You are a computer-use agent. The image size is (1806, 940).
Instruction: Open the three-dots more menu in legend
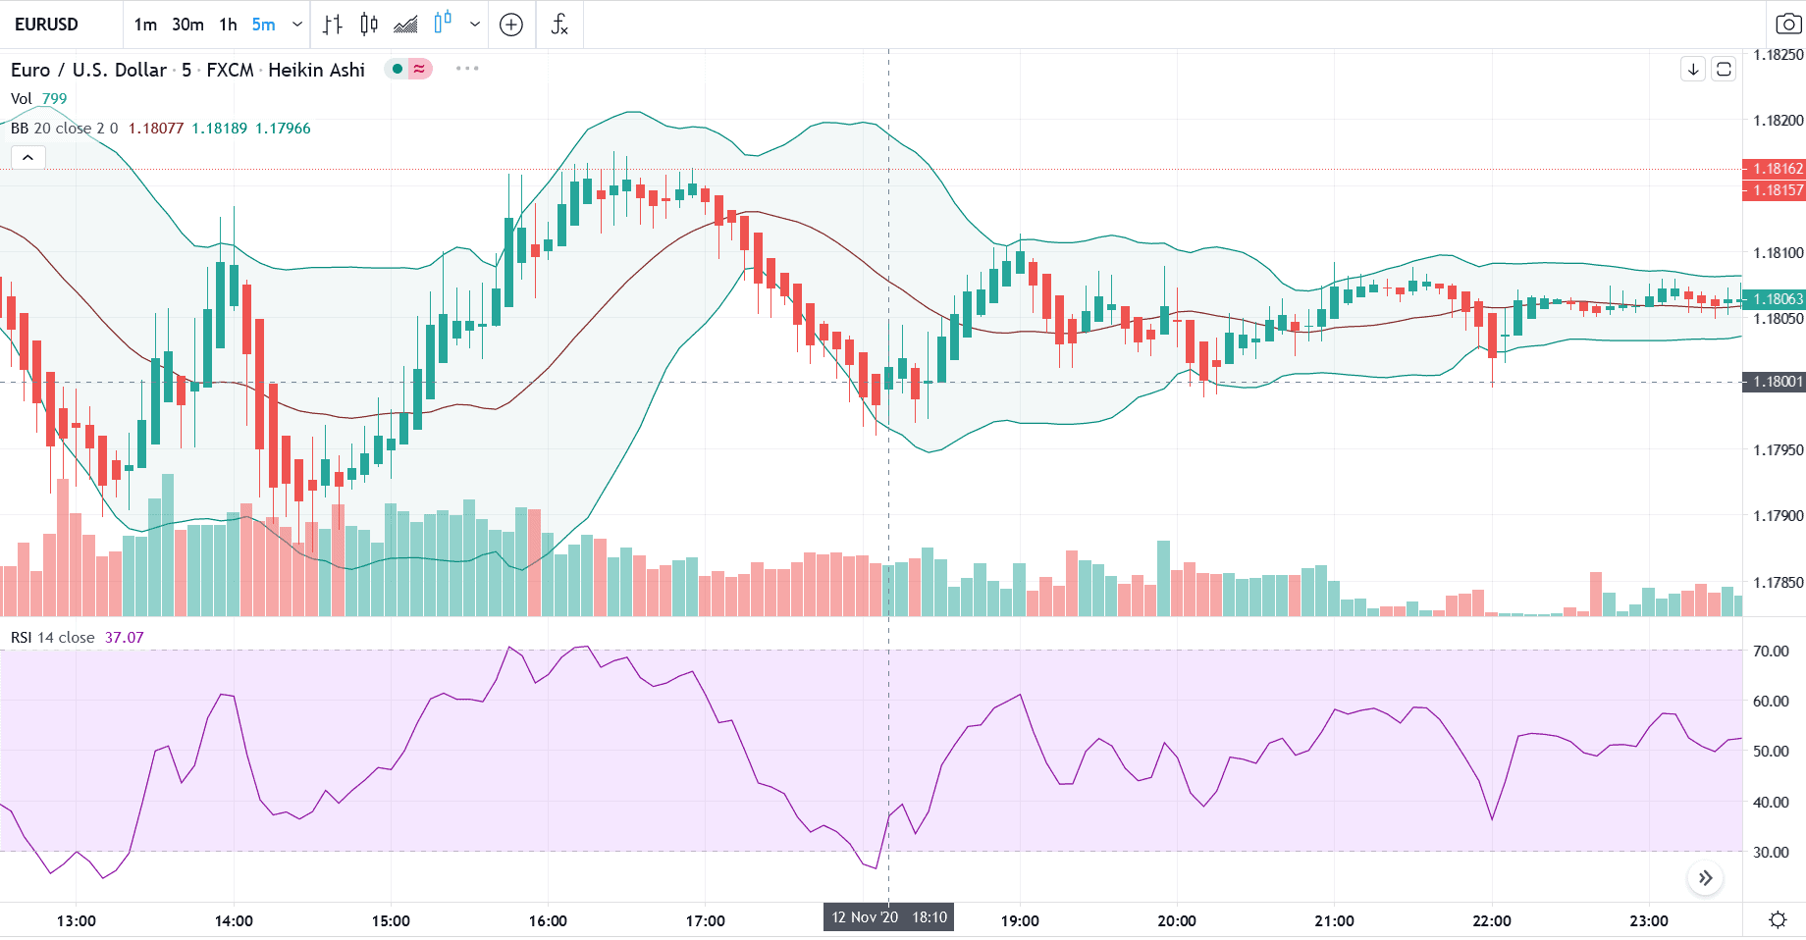467,69
